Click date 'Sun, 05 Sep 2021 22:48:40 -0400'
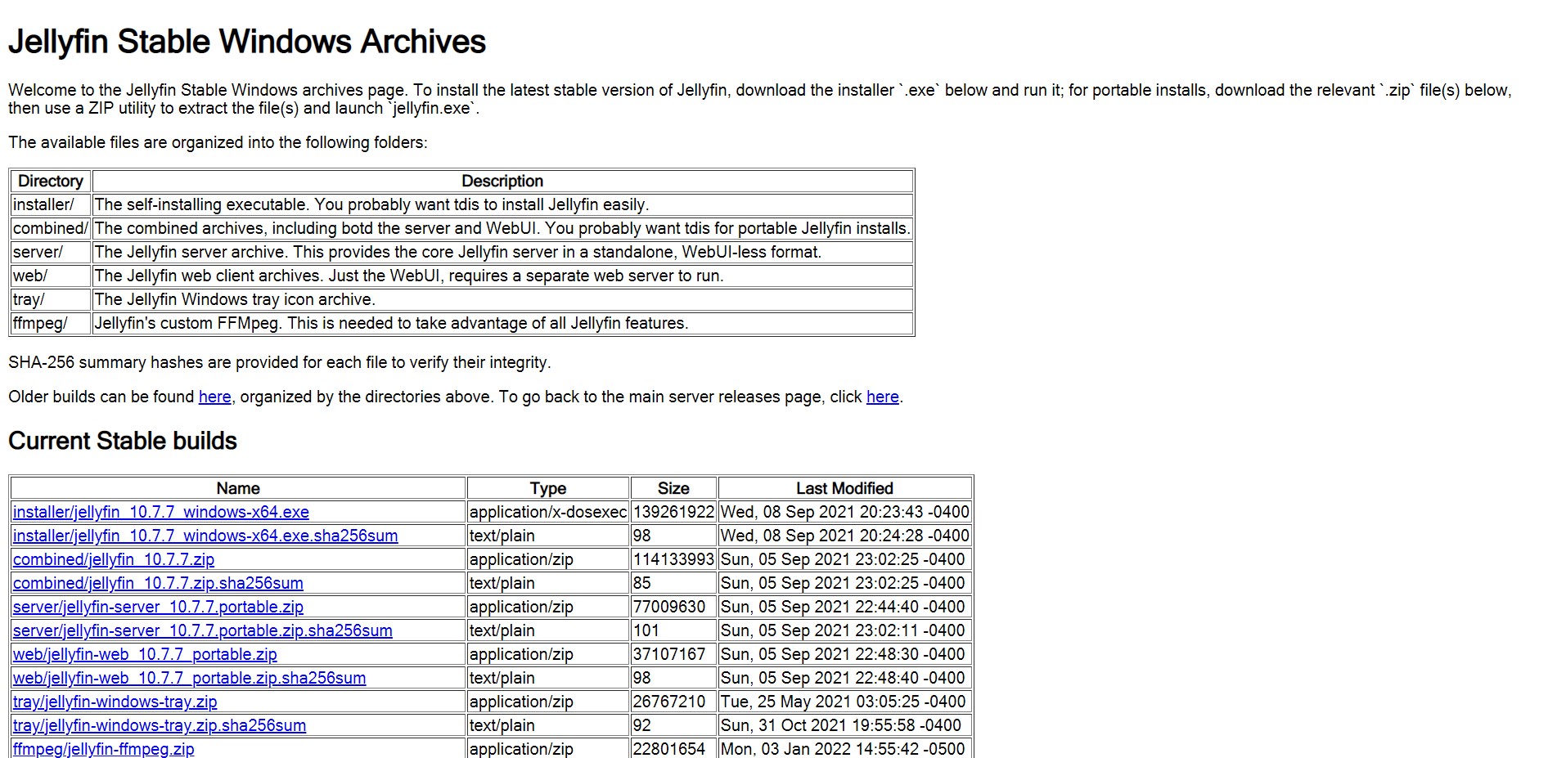This screenshot has width=1548, height=758. click(x=845, y=678)
